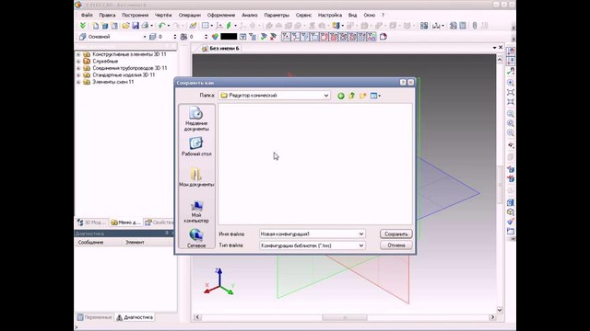Toggle the fourth snap filter button
Screen dimensions: 590x331
[314, 37]
